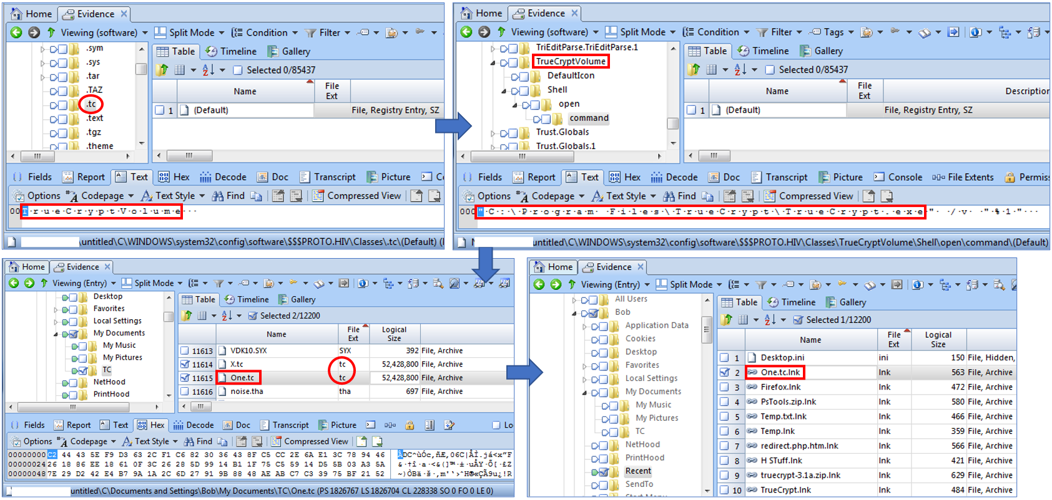Image resolution: width=1052 pixels, height=500 pixels.
Task: Collapse the Shell node under TrueCryptVolume
Action: 504,90
